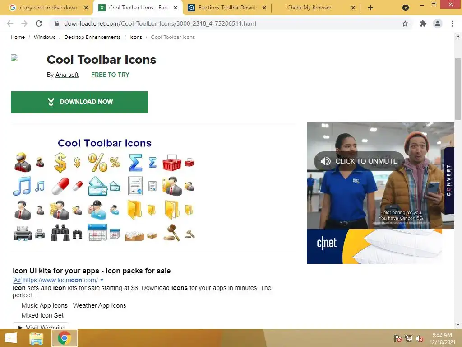Go forward to the next page
Viewport: 462px width, 347px height.
[24, 23]
